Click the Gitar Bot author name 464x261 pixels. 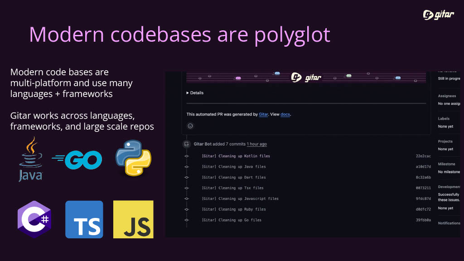(x=203, y=144)
